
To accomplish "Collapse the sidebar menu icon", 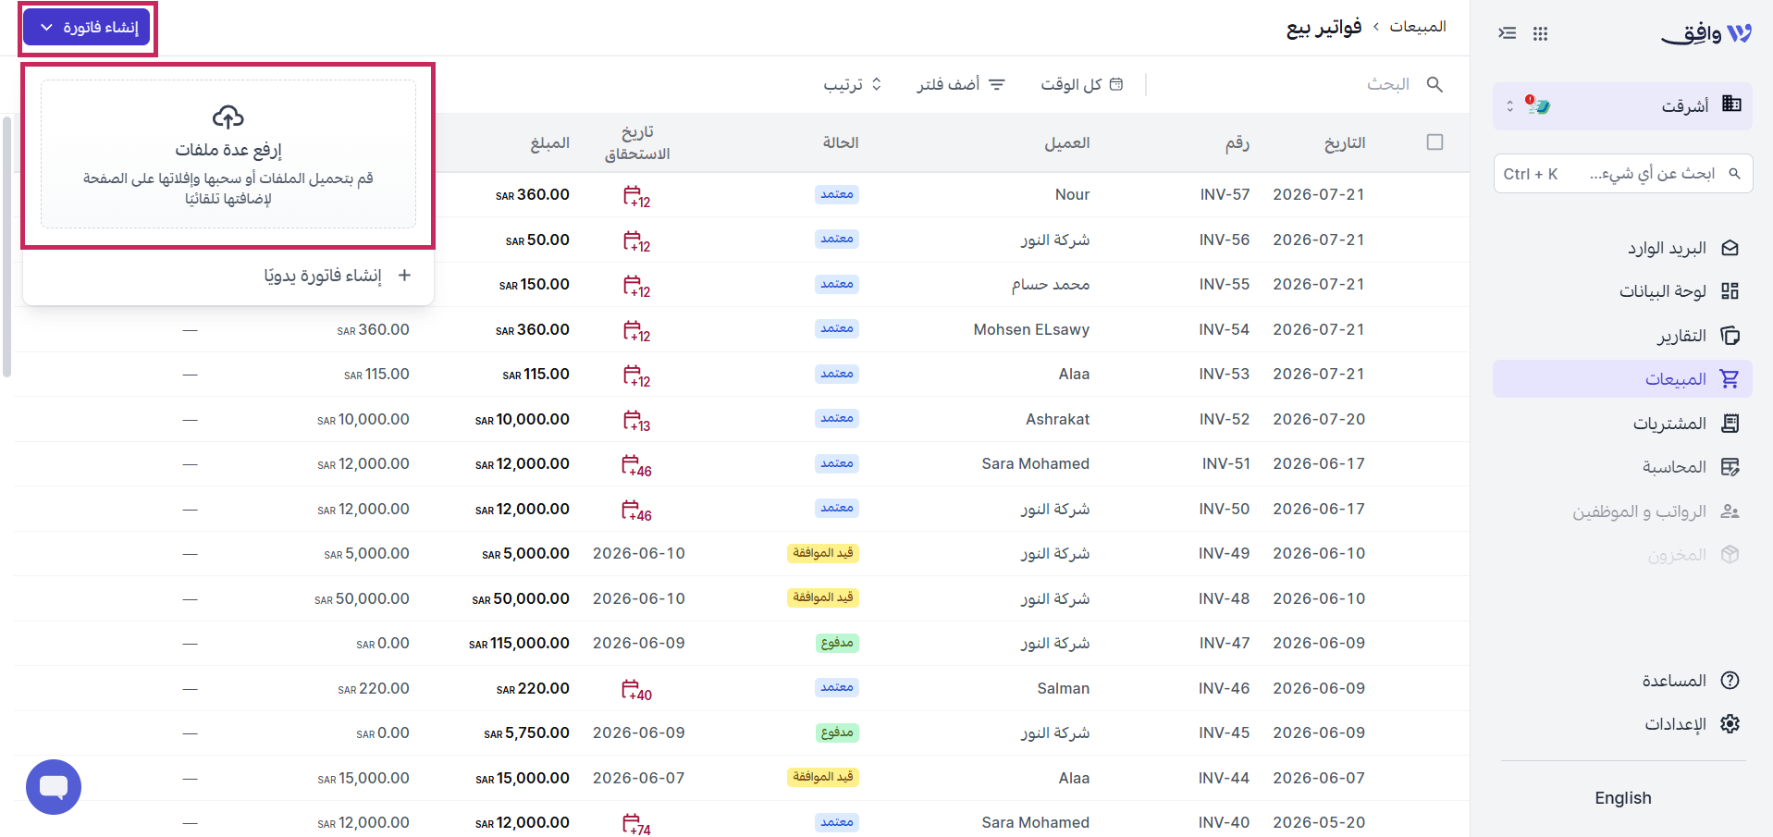I will (x=1508, y=33).
